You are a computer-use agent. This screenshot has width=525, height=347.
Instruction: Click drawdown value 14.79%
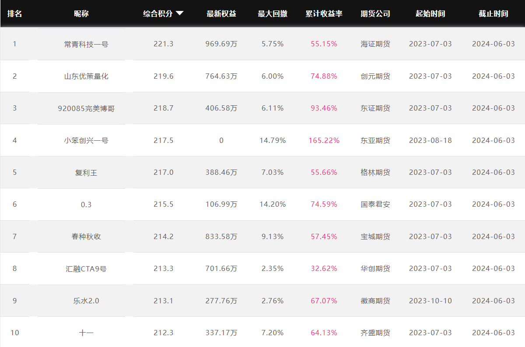point(273,140)
